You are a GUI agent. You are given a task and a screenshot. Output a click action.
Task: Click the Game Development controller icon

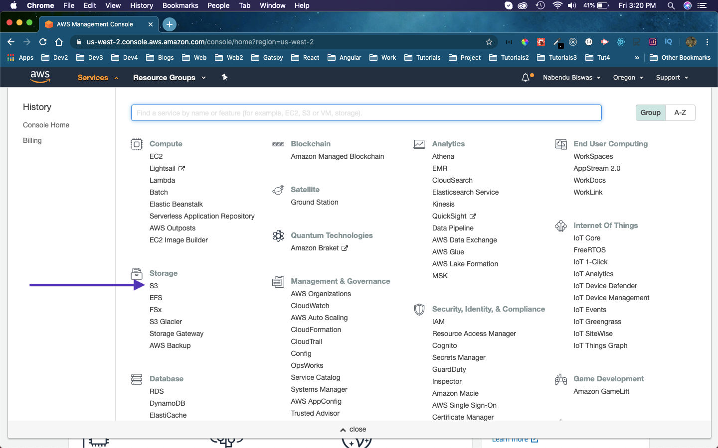click(x=561, y=379)
